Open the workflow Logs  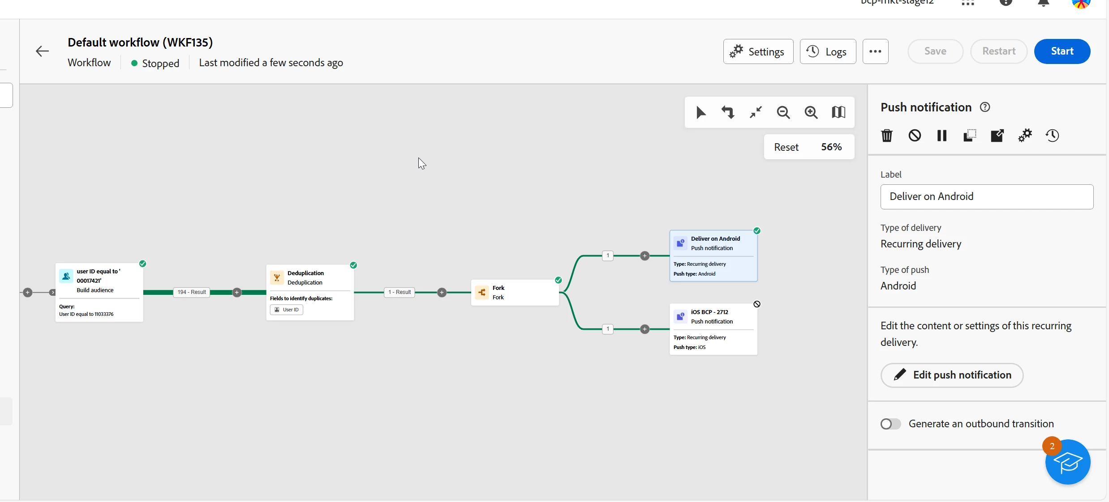point(828,51)
